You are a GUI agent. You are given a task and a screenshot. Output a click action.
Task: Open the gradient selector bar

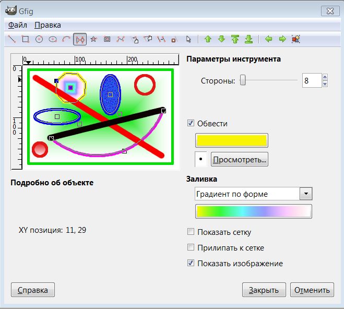click(x=253, y=211)
